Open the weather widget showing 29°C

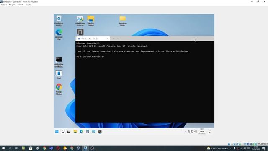coord(218,148)
